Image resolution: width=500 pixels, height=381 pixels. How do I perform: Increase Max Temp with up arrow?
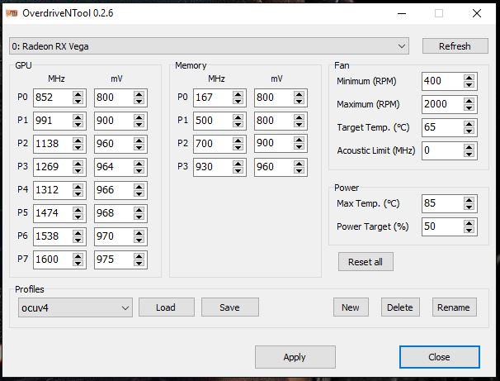469,200
